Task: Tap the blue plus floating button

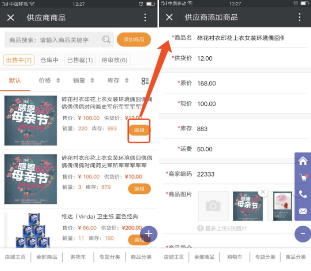Action: click(x=149, y=233)
